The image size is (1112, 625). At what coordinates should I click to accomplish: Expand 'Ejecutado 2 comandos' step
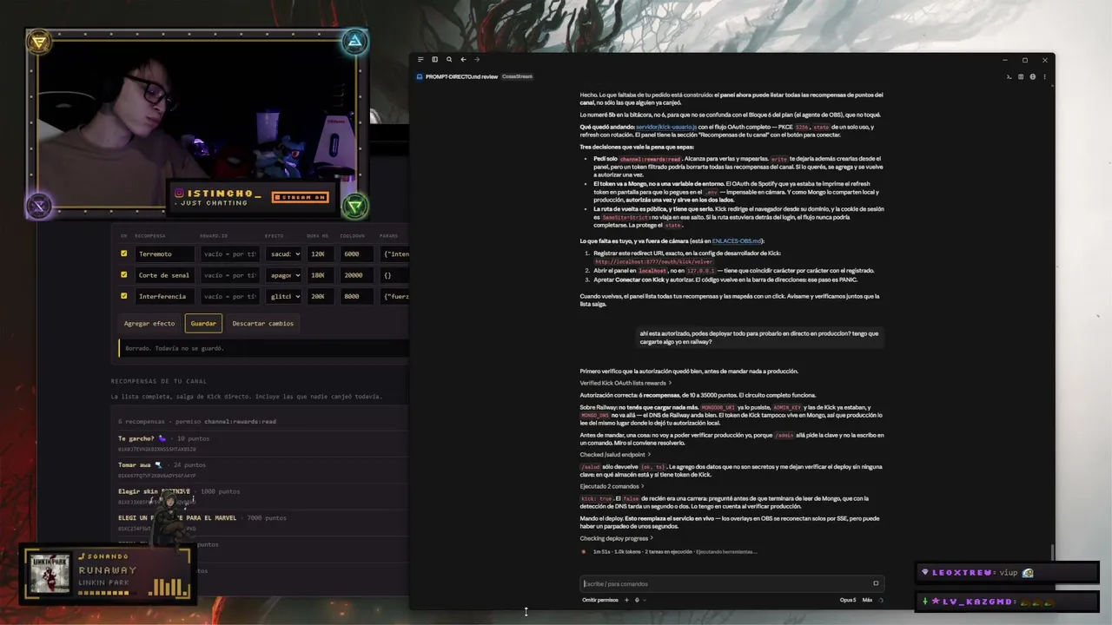612,486
